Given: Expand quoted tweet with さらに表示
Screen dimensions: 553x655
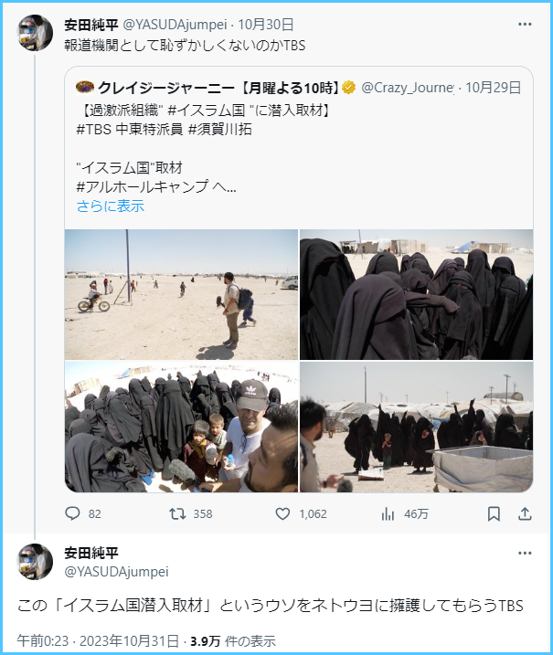Looking at the screenshot, I should tap(111, 206).
